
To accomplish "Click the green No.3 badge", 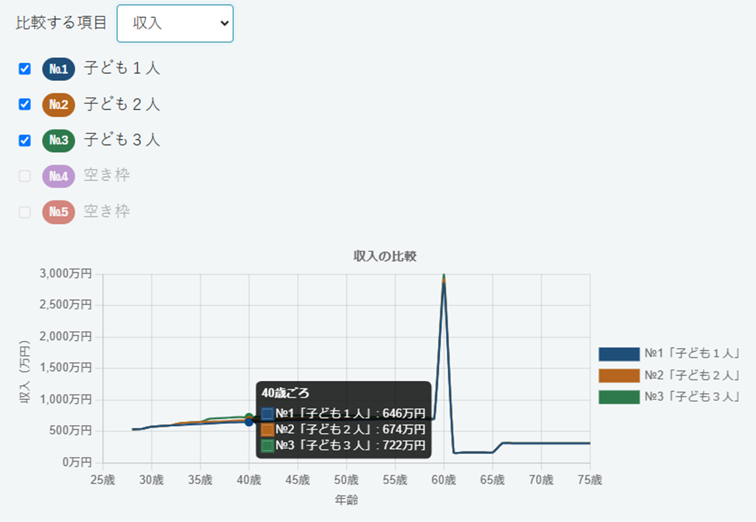I will (58, 140).
